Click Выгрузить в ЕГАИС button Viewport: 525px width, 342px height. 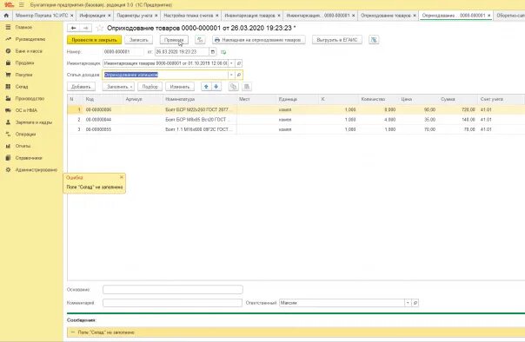click(x=337, y=40)
